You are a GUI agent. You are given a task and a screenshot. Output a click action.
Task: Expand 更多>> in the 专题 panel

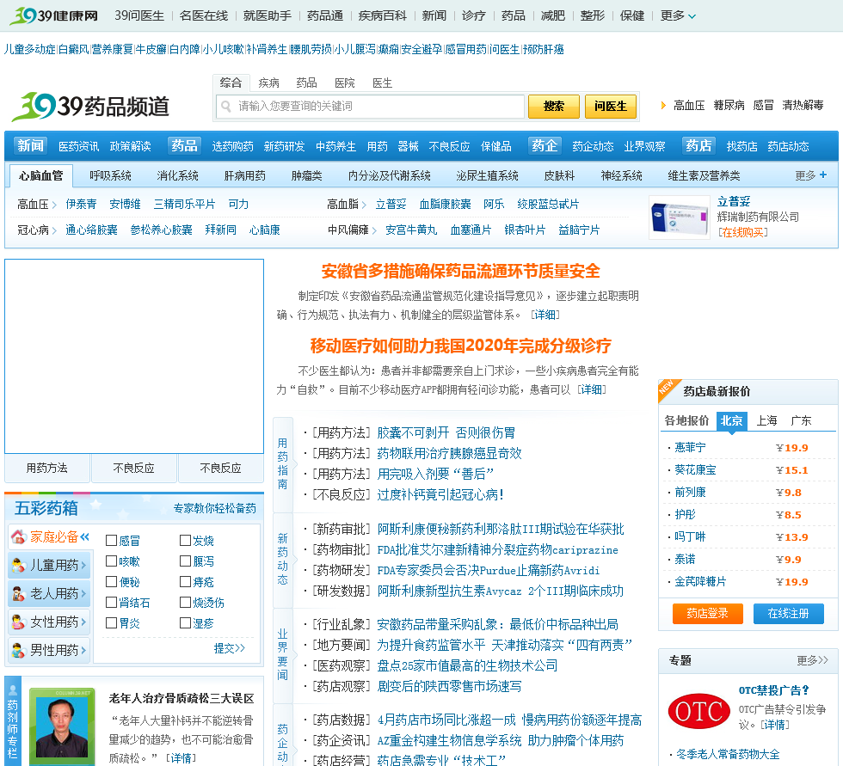point(812,660)
